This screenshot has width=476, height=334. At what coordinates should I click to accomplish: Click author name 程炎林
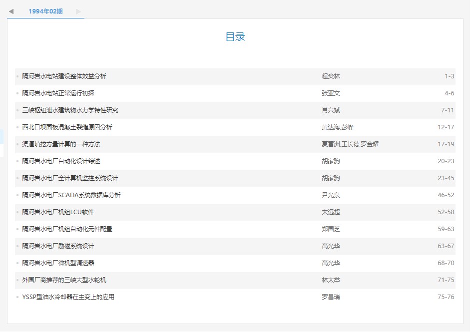[331, 76]
